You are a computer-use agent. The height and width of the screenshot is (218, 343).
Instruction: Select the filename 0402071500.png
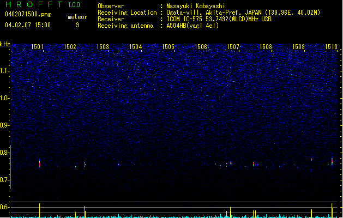point(28,14)
